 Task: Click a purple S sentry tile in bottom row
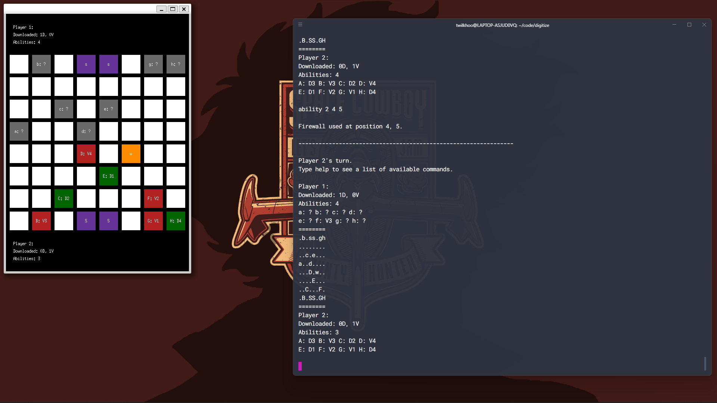click(x=86, y=221)
